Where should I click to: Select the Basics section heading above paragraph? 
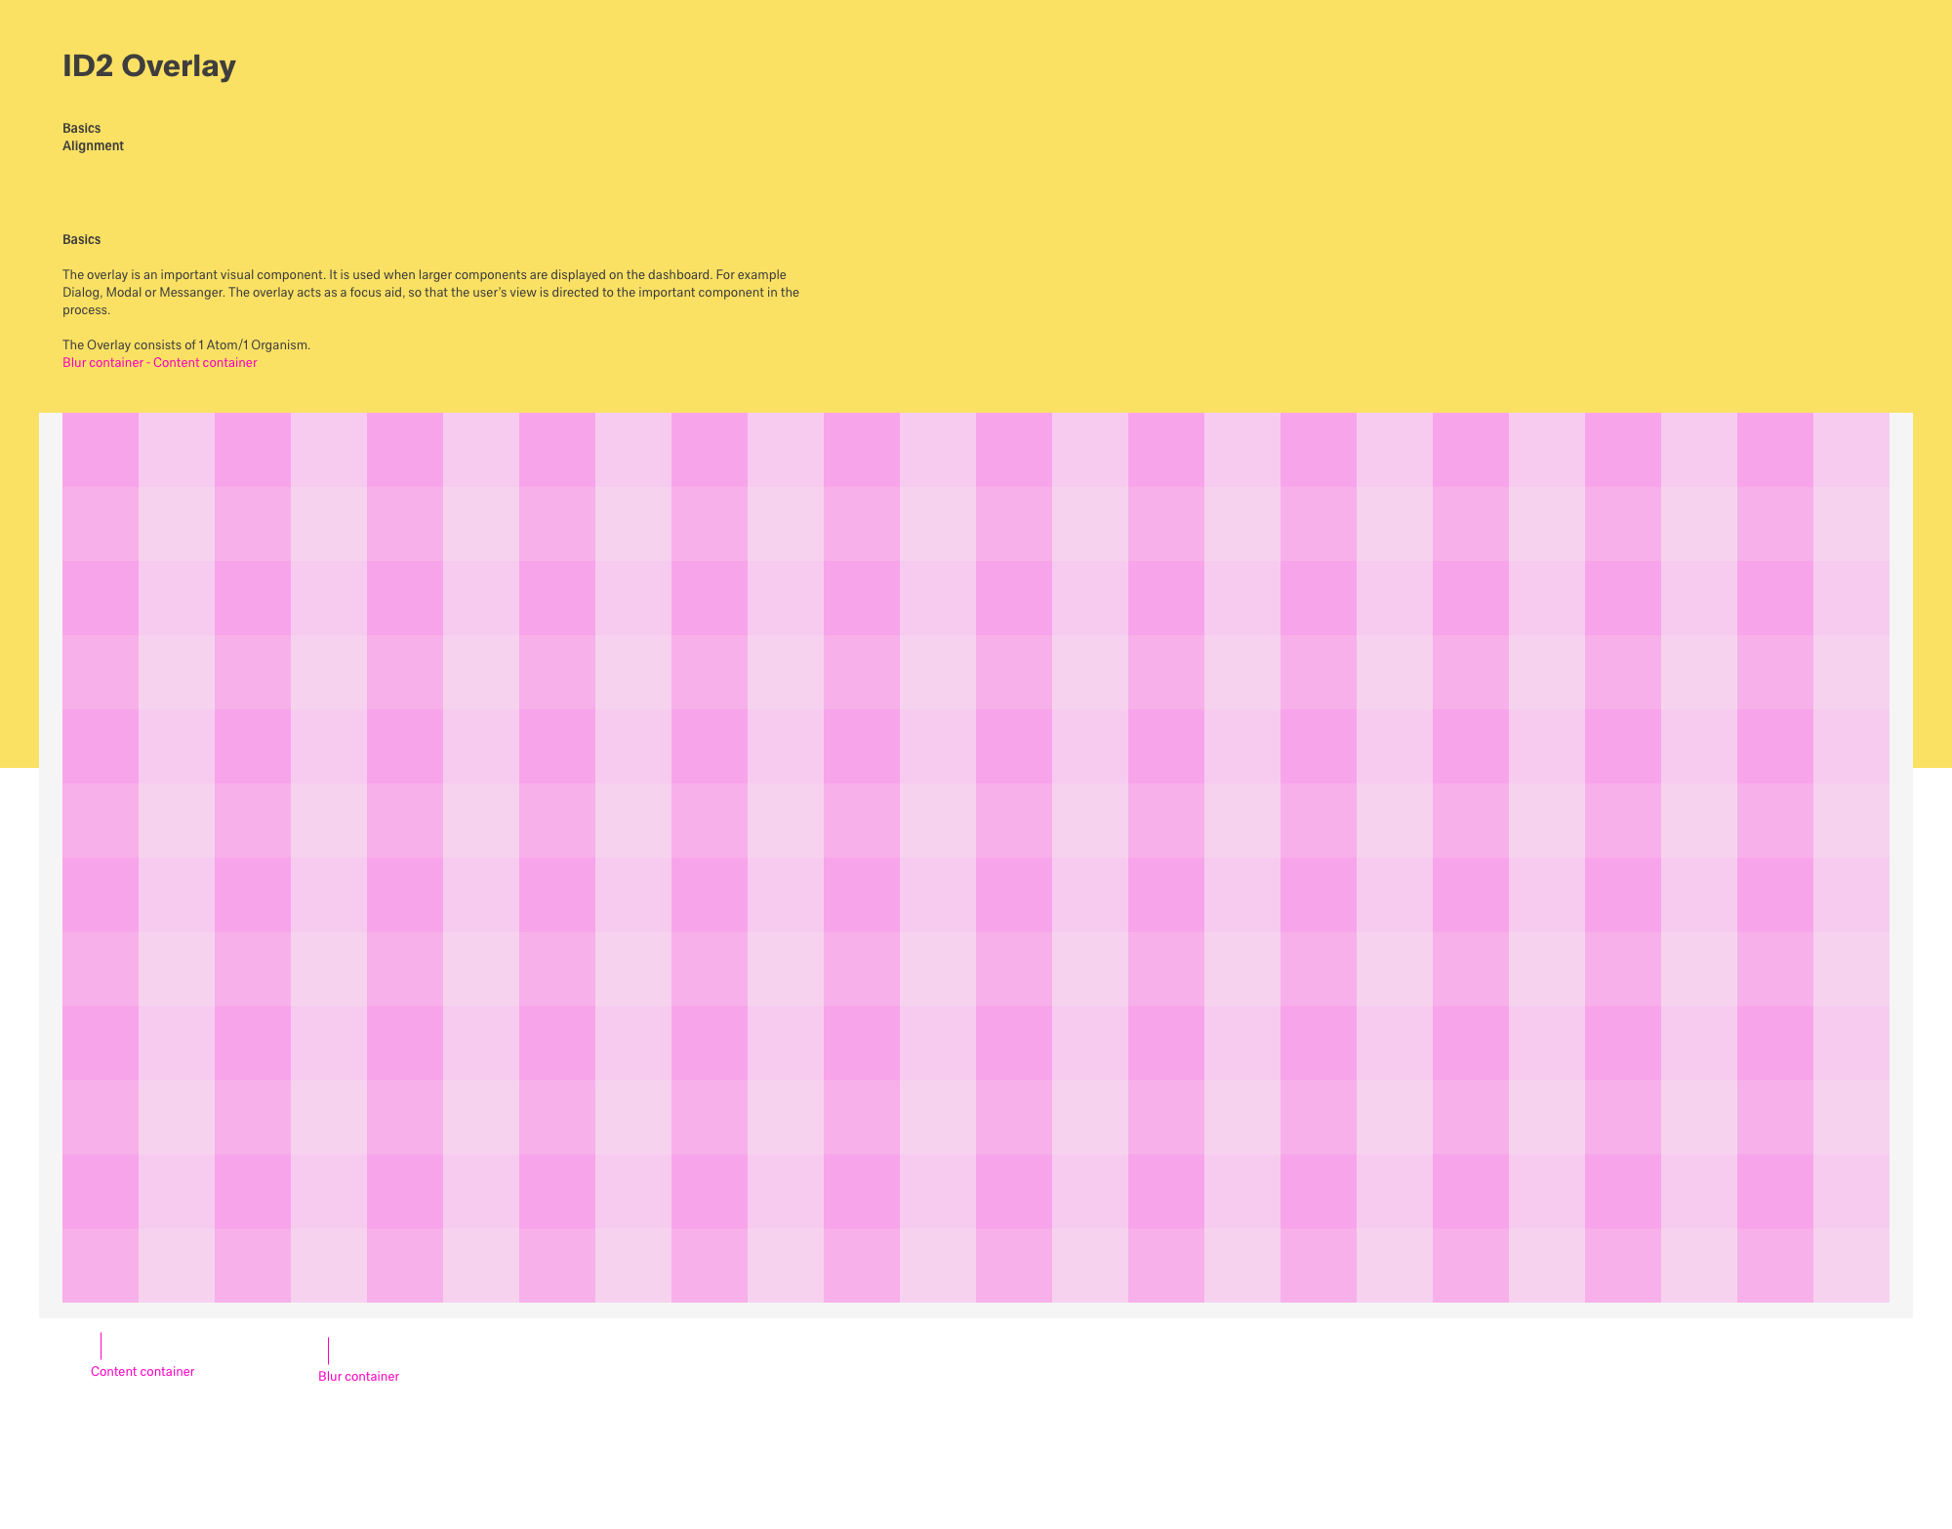(81, 240)
